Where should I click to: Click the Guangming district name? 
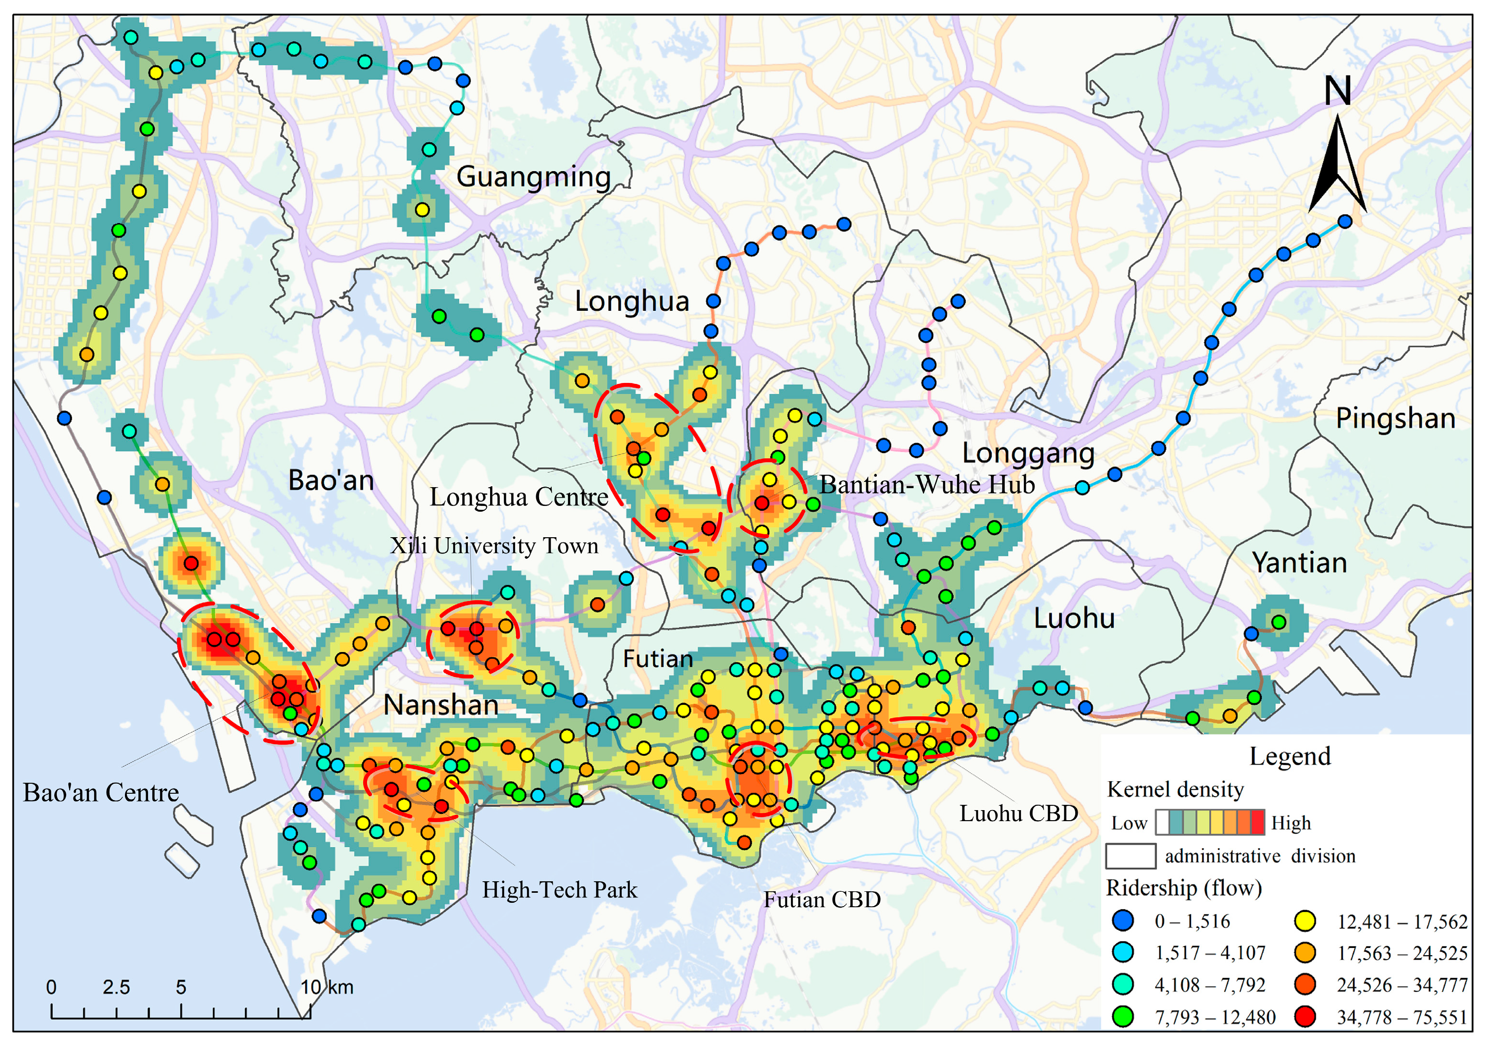(533, 177)
